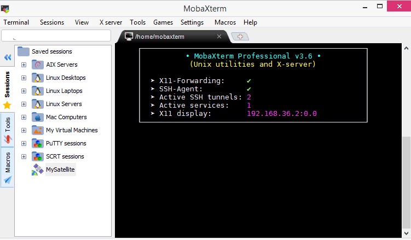Click the My Virtual Machines folder icon
411x240 pixels.
37,130
